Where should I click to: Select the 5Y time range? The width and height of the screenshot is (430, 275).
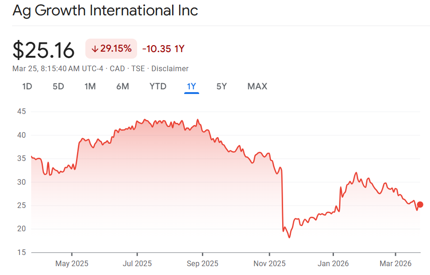(x=222, y=86)
